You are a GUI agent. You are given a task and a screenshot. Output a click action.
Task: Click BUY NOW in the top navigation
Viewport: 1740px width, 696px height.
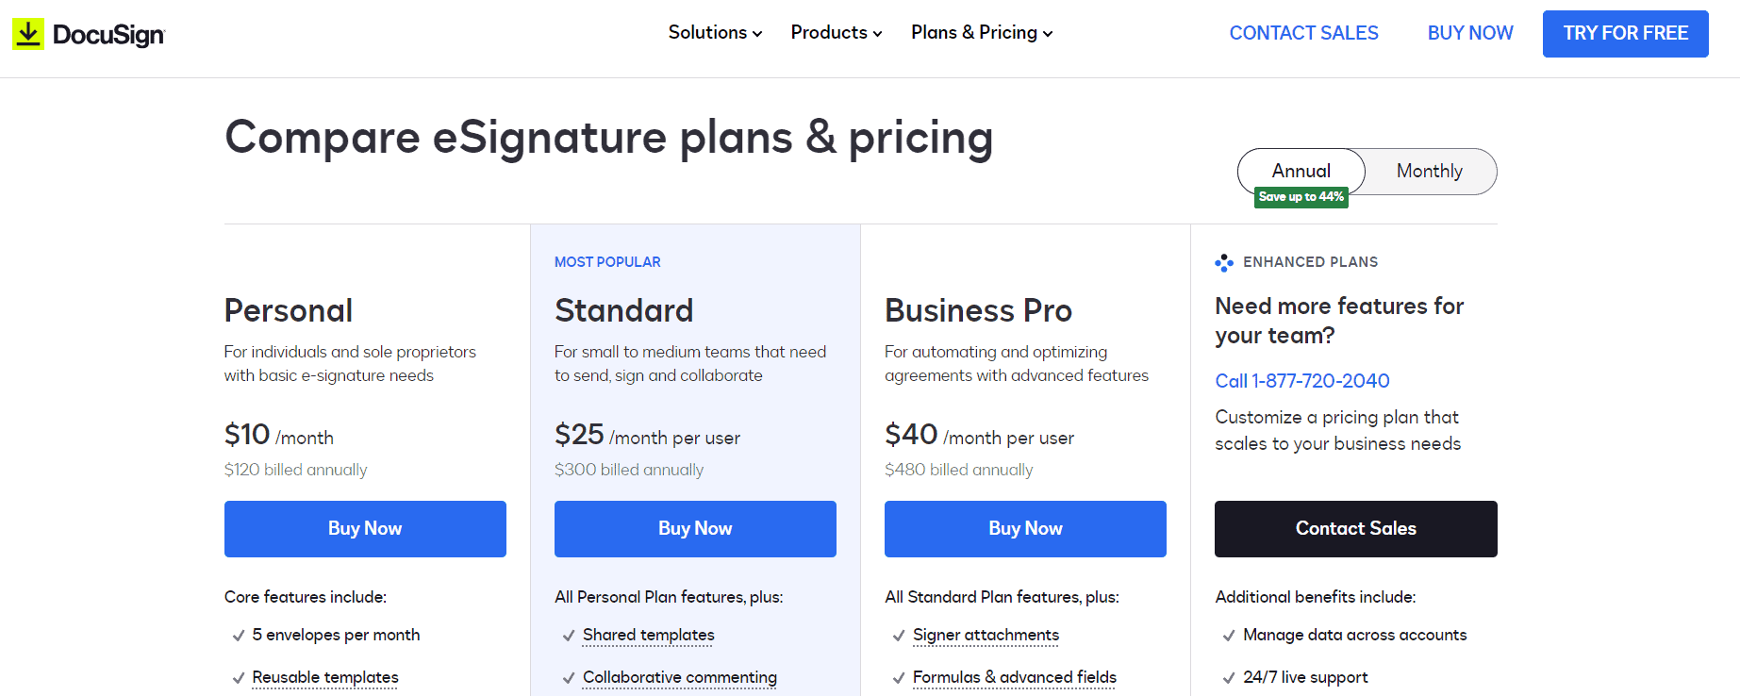(1469, 33)
